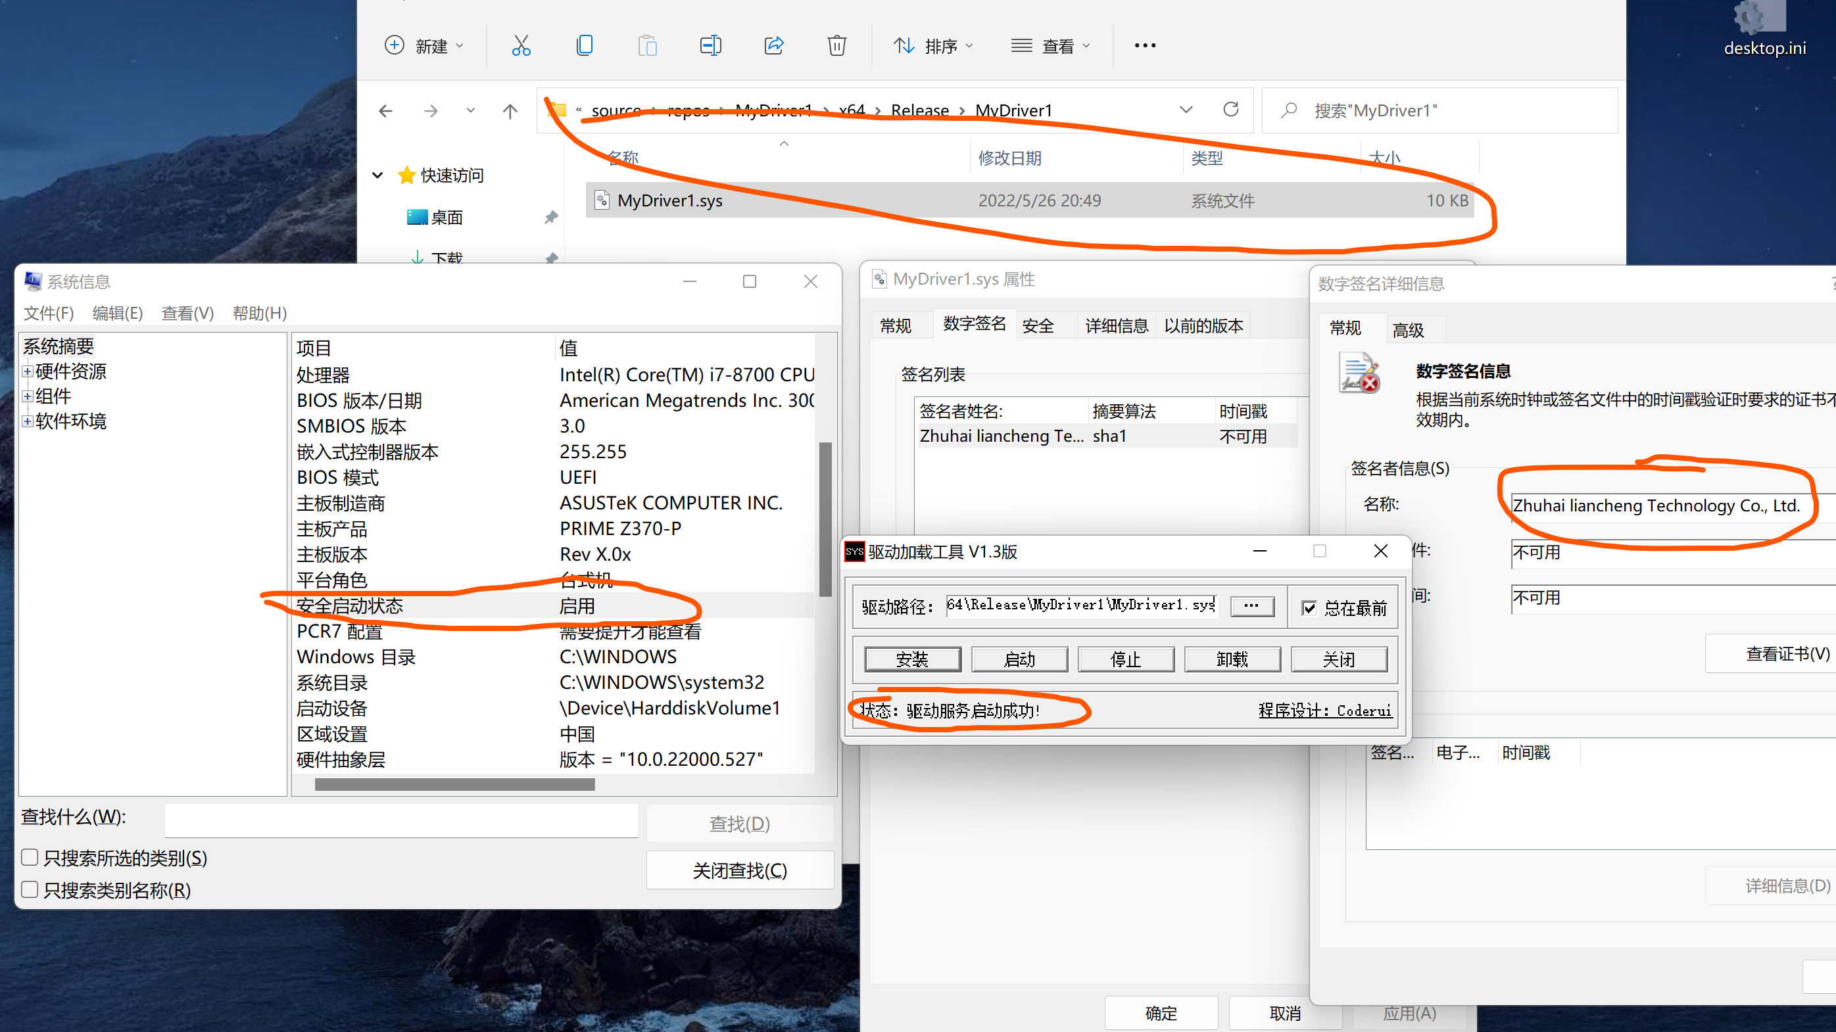The height and width of the screenshot is (1032, 1836).
Task: Click the System Information vertical scrollbar
Action: [x=825, y=519]
